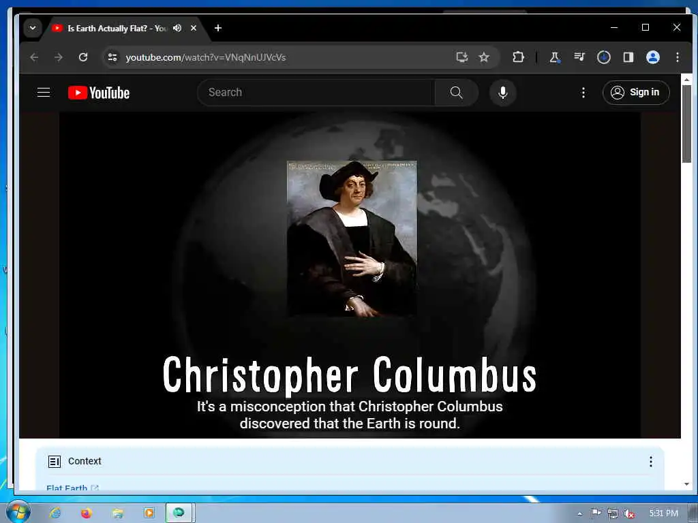Open the Windows Start button
Screen dimensions: 698x523
(x=18, y=511)
